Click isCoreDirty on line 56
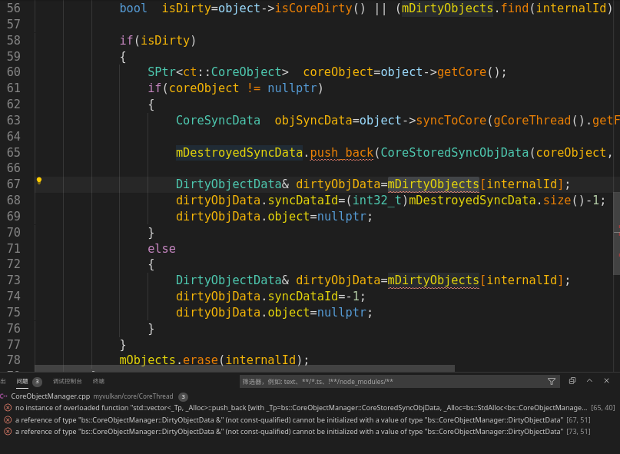The image size is (620, 454). (313, 8)
